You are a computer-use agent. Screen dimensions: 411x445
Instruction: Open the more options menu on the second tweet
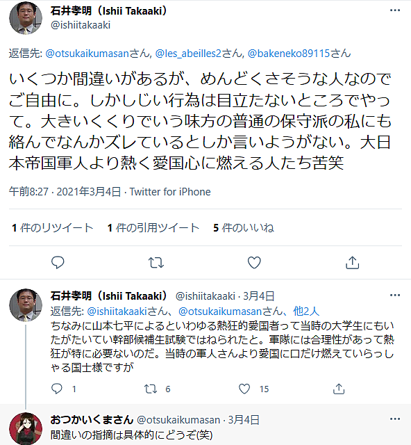click(x=395, y=295)
